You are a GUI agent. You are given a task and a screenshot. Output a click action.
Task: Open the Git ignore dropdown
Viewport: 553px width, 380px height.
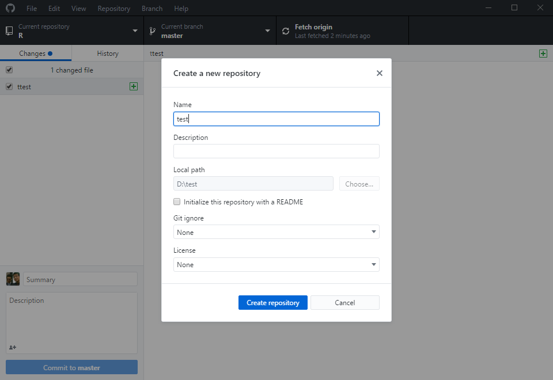(276, 232)
